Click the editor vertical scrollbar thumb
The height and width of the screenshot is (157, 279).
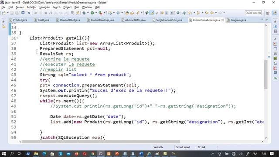pyautogui.click(x=266, y=75)
